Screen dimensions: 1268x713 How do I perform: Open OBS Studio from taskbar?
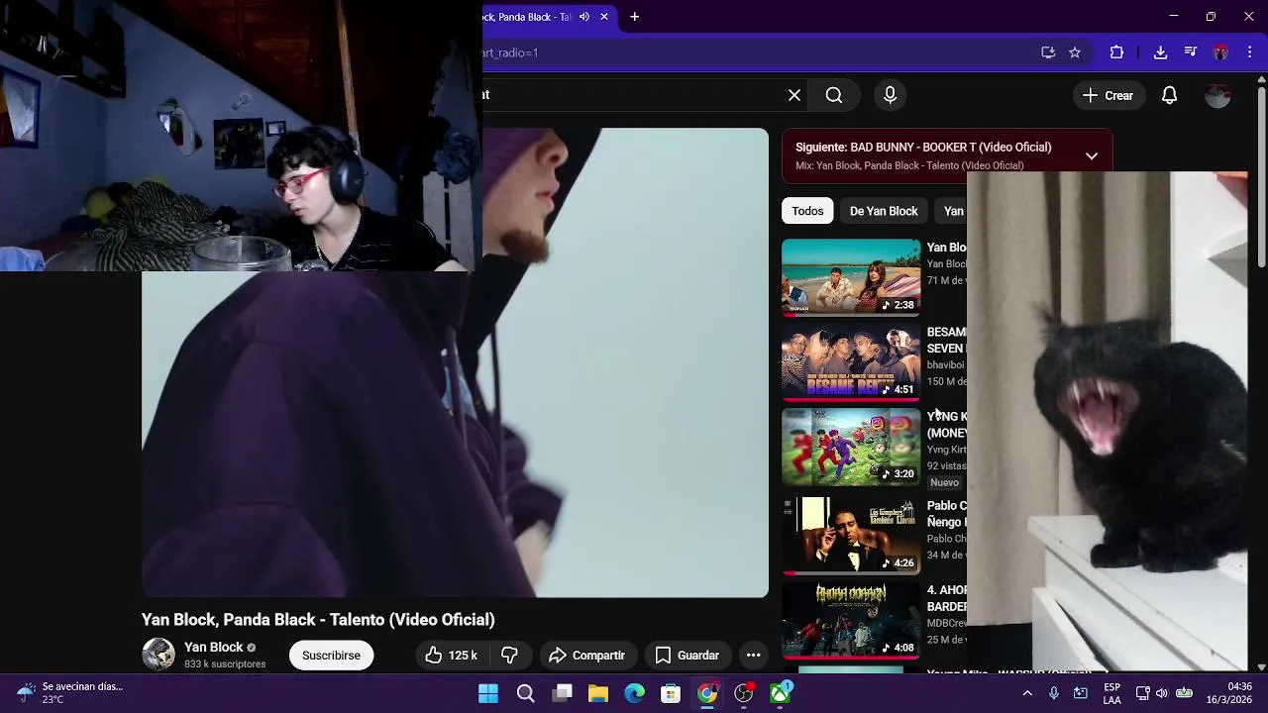coord(744,693)
